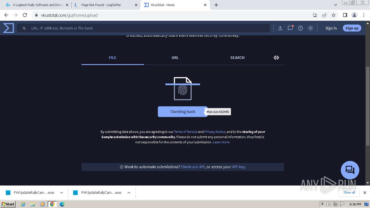Switch to the SEARCH tab
This screenshot has height=208, width=370.
(x=237, y=57)
